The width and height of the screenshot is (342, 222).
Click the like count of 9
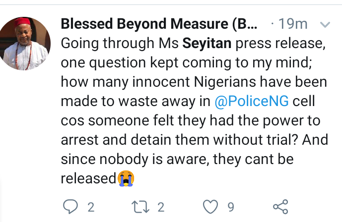pos(231,206)
